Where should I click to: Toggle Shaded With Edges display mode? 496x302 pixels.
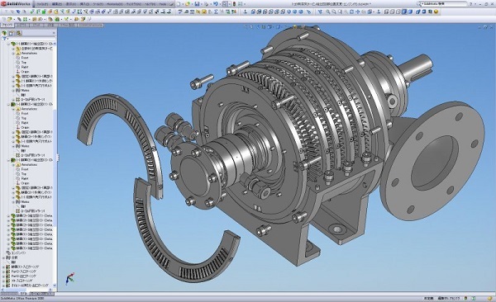point(404,12)
